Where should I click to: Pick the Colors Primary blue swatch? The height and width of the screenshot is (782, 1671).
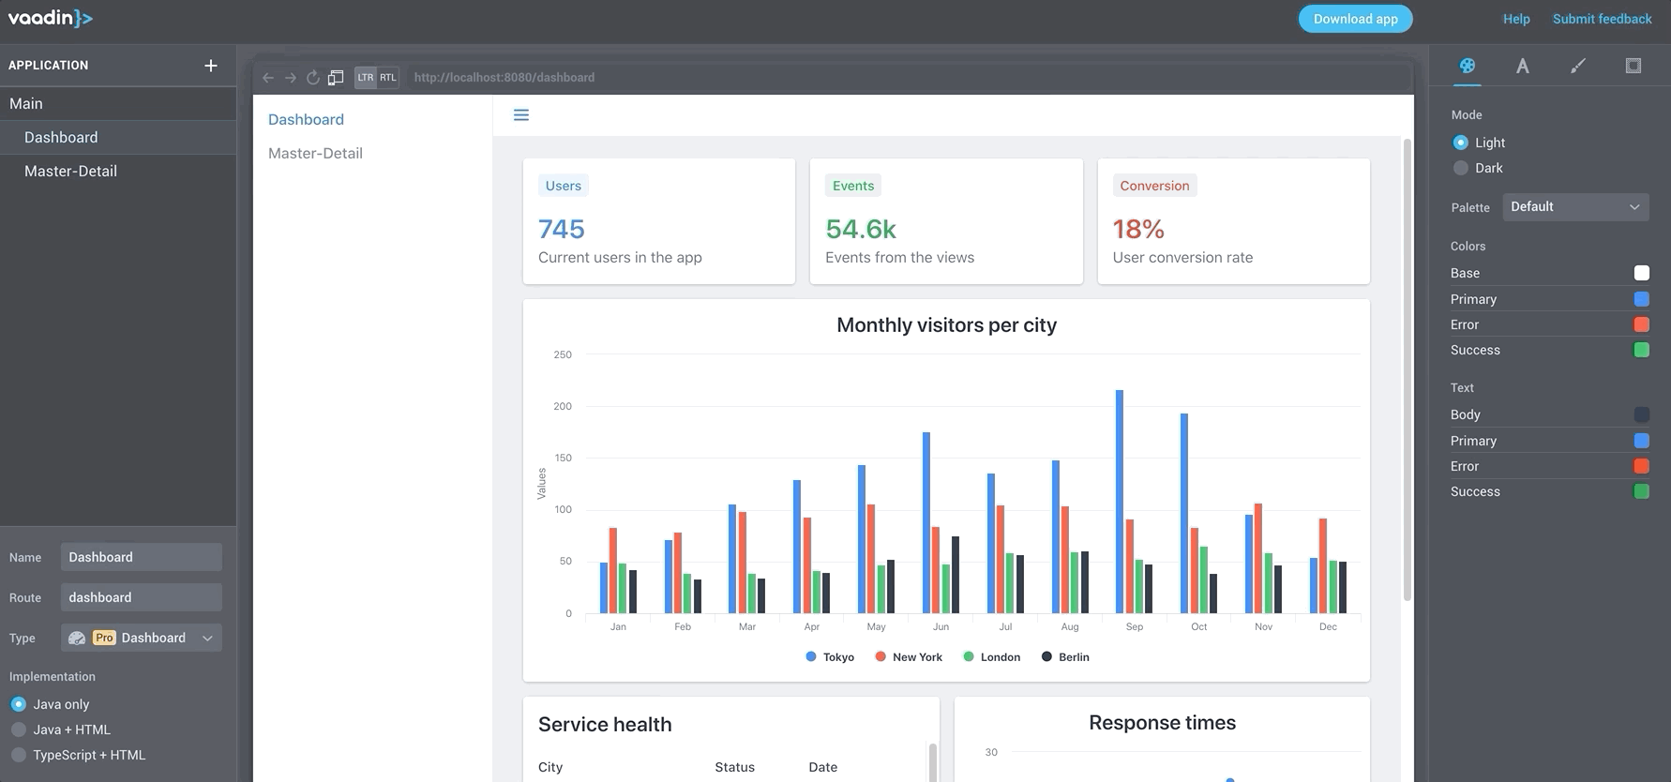1642,299
